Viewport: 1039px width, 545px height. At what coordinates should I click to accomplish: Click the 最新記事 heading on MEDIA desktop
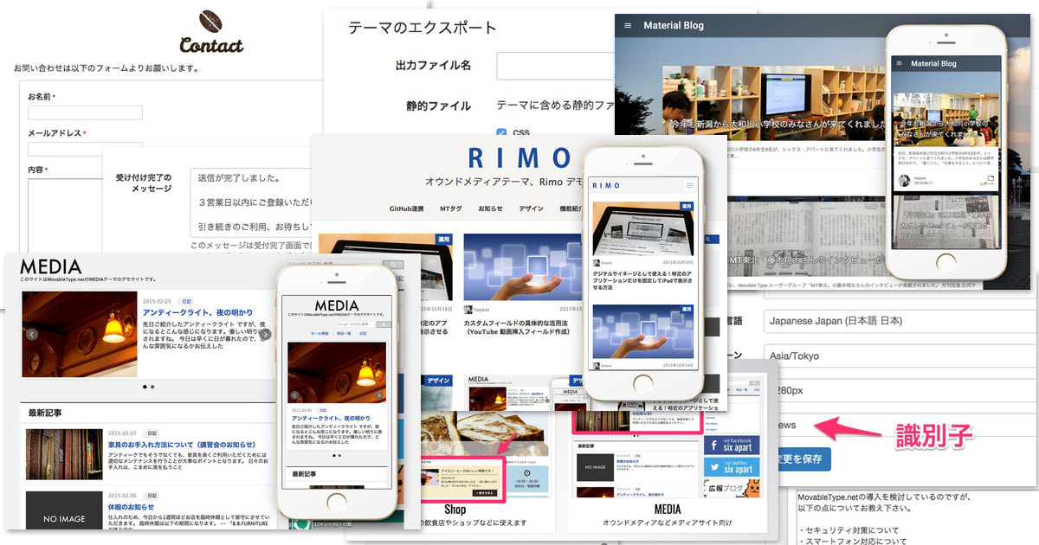pos(45,413)
